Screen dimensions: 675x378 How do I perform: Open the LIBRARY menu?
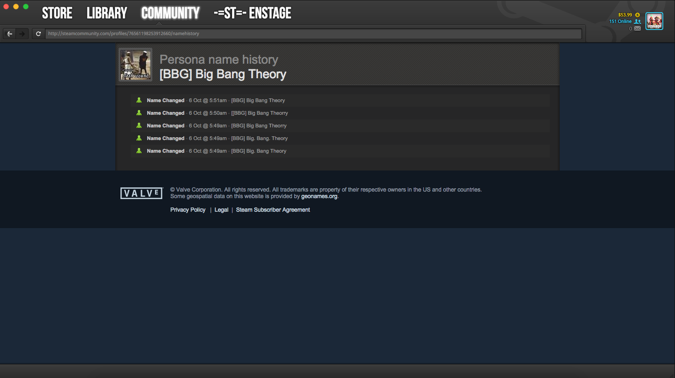click(107, 13)
